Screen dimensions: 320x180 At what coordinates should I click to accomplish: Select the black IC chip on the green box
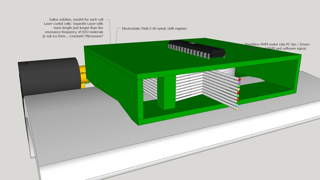(197, 49)
